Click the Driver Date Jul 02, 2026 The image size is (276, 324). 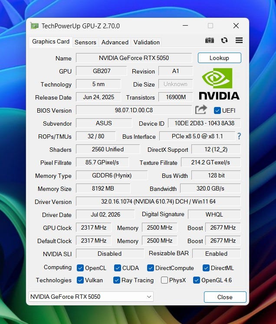click(x=105, y=214)
